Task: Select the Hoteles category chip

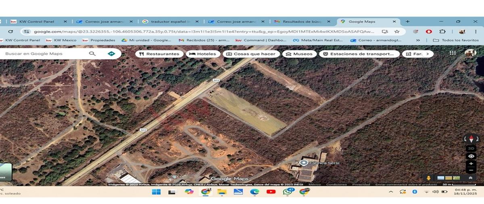Action: point(203,54)
